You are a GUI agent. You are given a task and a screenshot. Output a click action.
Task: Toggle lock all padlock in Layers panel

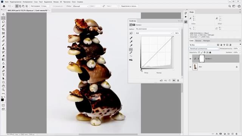210,53
